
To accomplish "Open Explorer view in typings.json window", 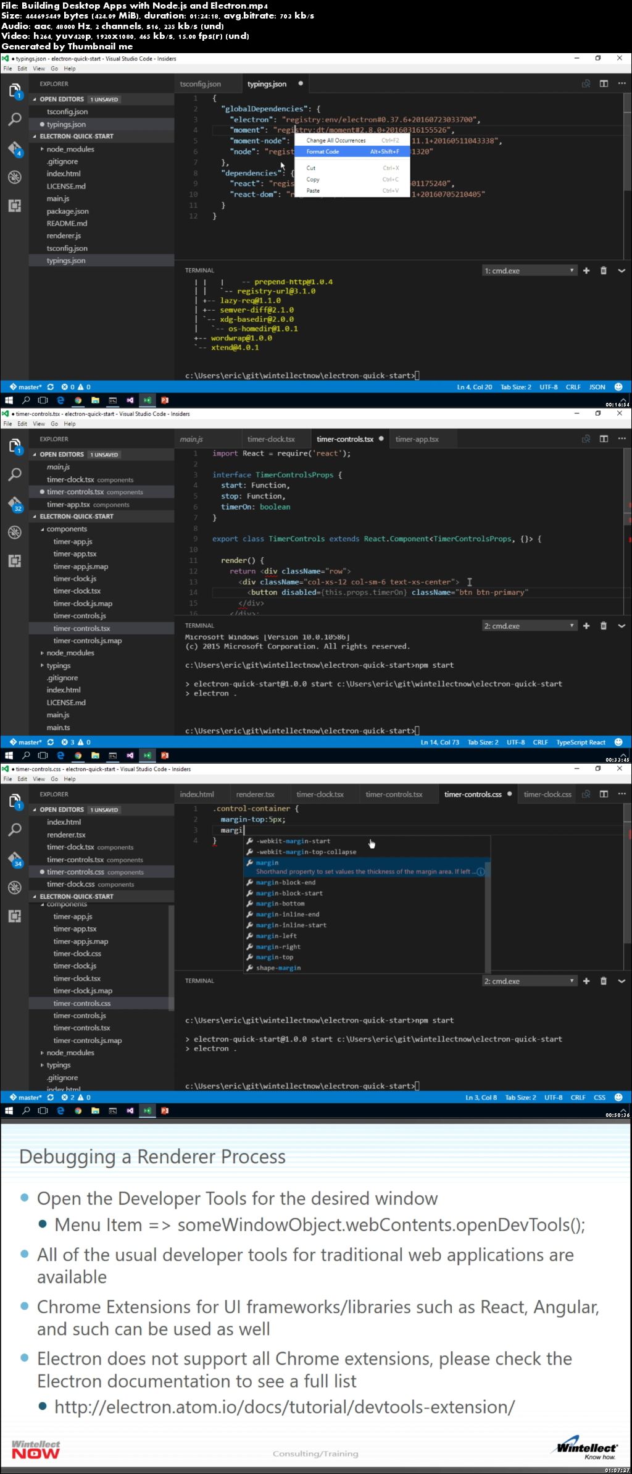I will coord(14,91).
